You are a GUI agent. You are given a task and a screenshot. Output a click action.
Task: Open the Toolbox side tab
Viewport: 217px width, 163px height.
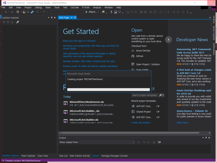[x=214, y=19]
